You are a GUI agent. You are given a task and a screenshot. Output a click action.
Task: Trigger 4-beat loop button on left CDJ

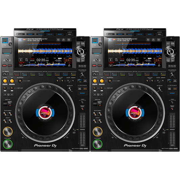pos(5,88)
